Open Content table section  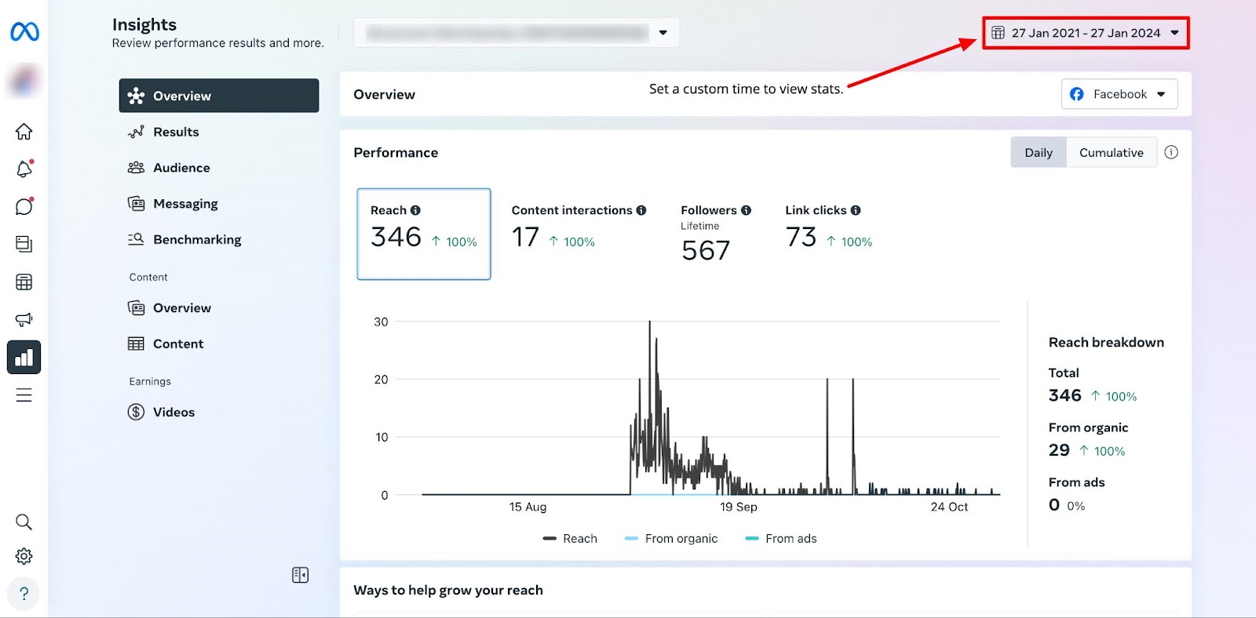click(219, 344)
